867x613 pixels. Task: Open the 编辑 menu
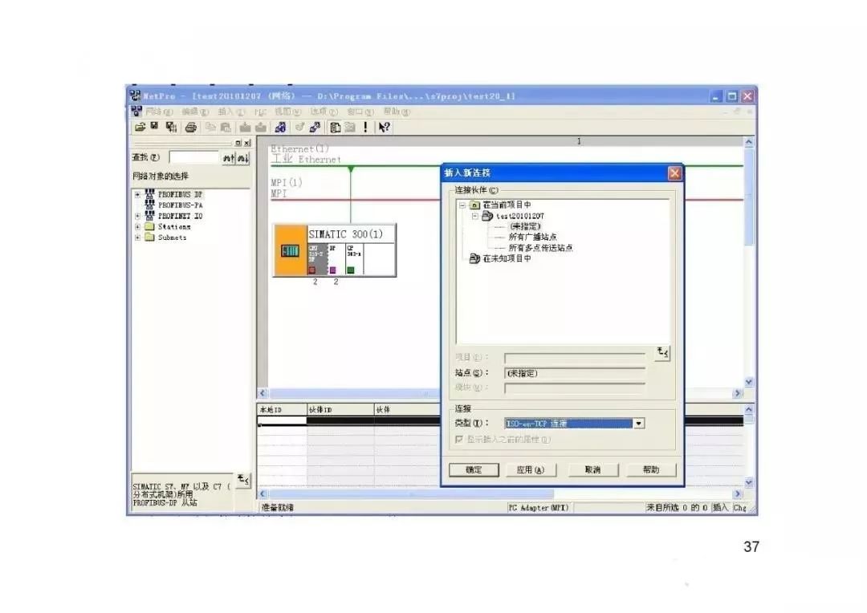(195, 112)
